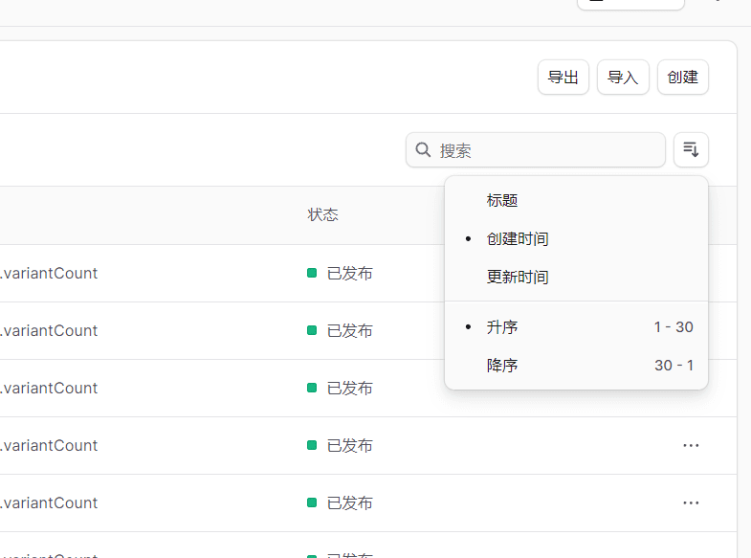Sort by 标题

click(502, 200)
